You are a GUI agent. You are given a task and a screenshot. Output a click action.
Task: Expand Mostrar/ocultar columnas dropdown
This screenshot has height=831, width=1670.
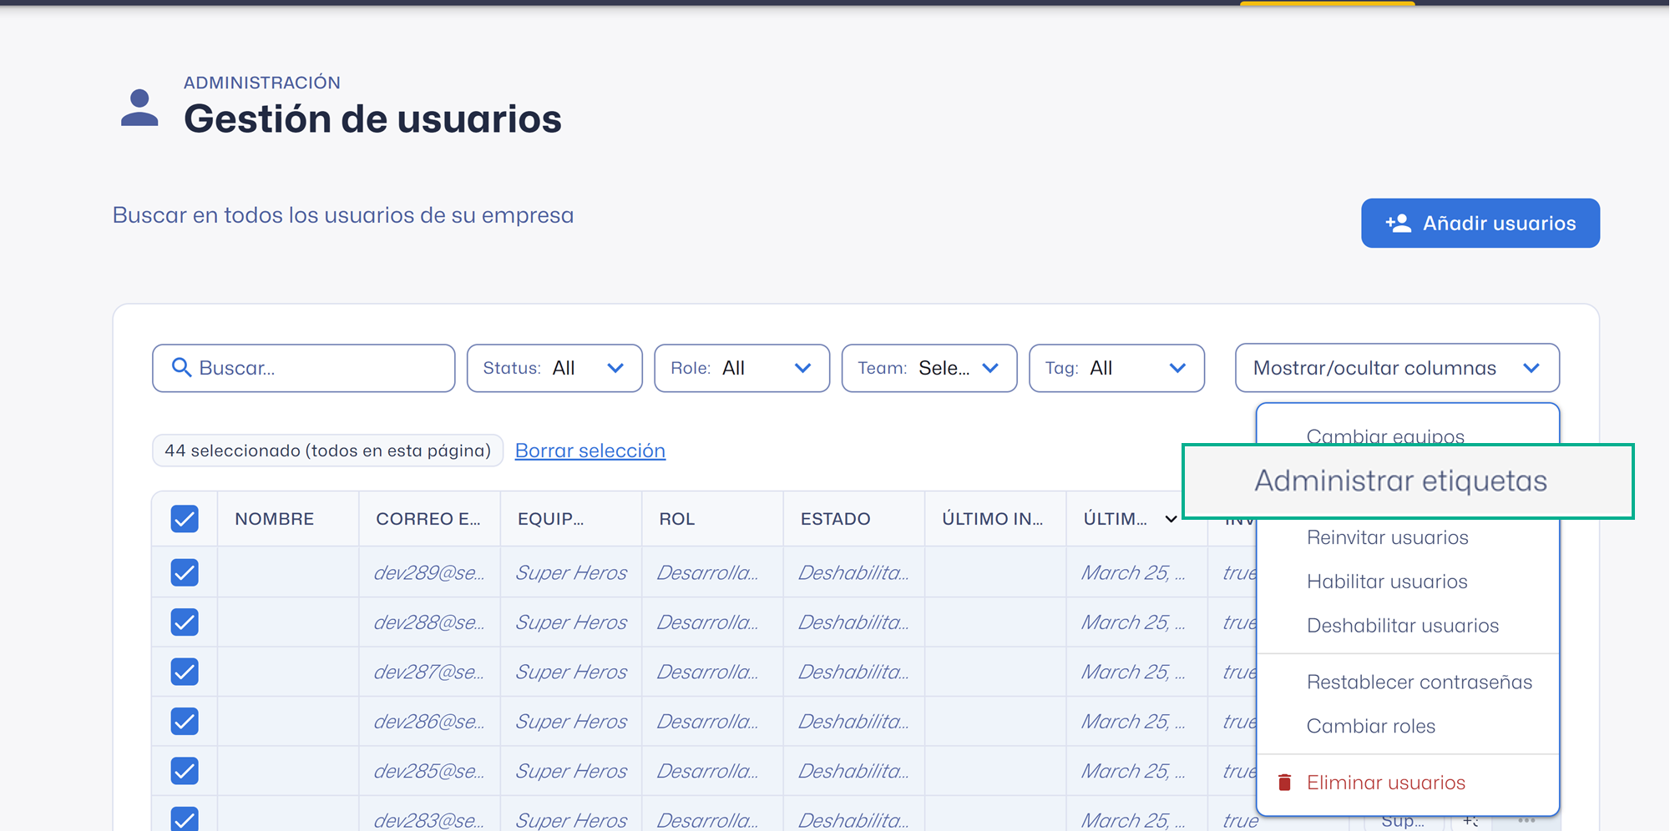click(x=1397, y=368)
